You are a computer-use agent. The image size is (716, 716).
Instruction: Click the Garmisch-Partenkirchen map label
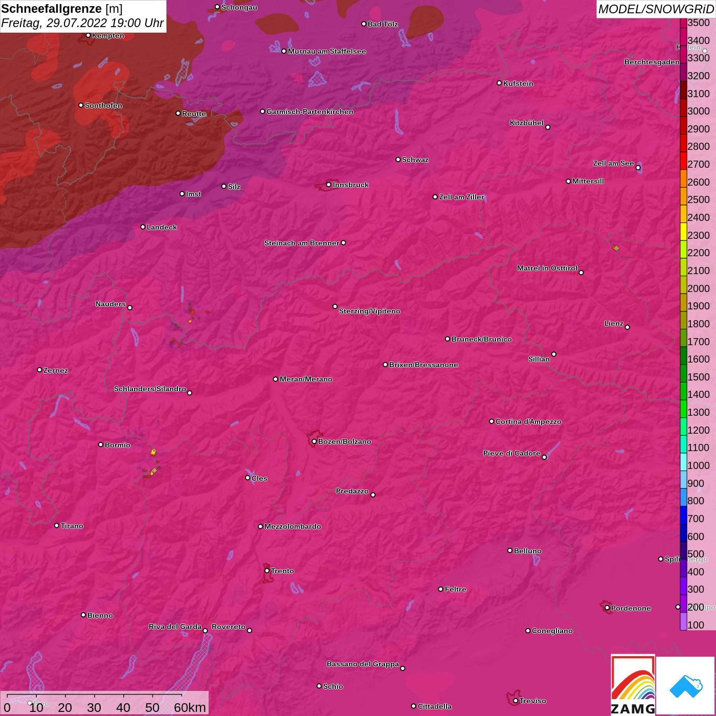tap(309, 111)
